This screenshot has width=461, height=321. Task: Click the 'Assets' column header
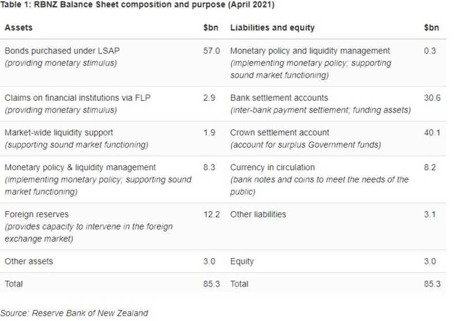(18, 28)
